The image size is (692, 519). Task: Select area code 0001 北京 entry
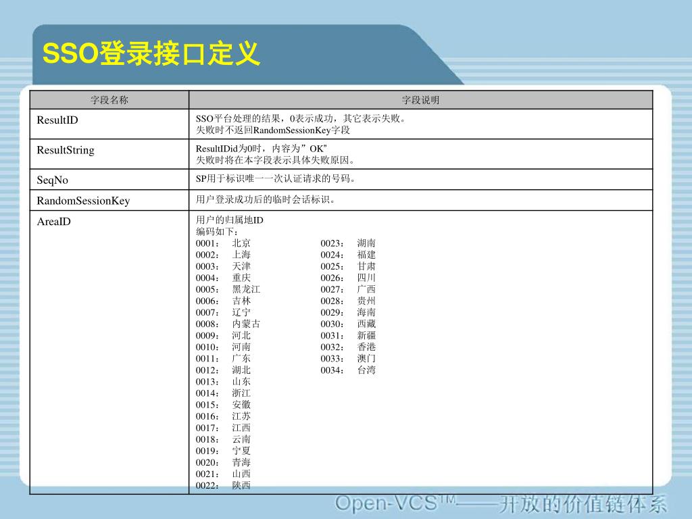(223, 243)
